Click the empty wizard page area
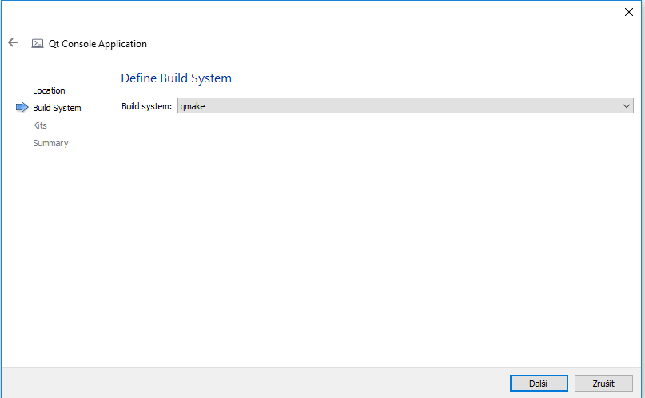This screenshot has height=398, width=645. pos(376,240)
